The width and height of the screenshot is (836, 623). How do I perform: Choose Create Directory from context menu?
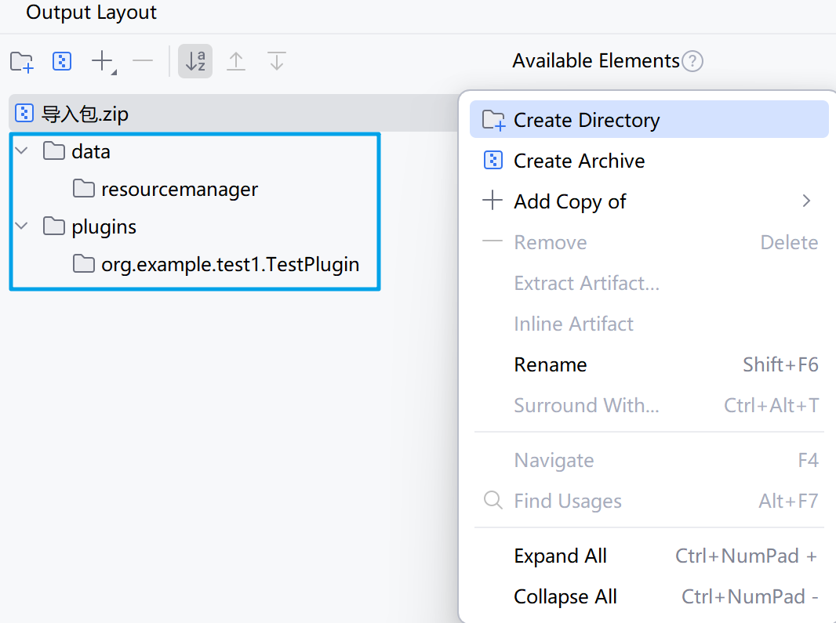[x=586, y=120]
